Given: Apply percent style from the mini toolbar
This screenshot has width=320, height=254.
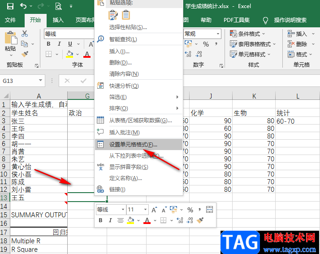Looking at the screenshot, I should click(x=190, y=210).
